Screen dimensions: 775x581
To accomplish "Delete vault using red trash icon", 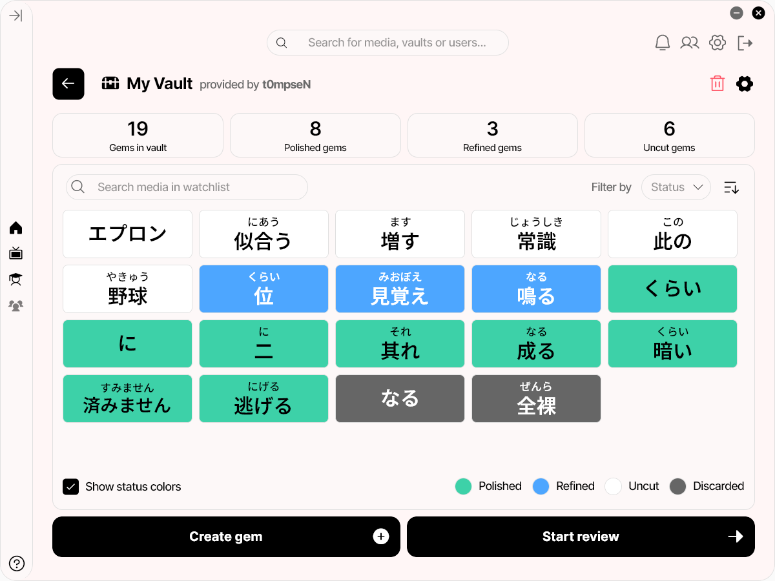I will 717,83.
